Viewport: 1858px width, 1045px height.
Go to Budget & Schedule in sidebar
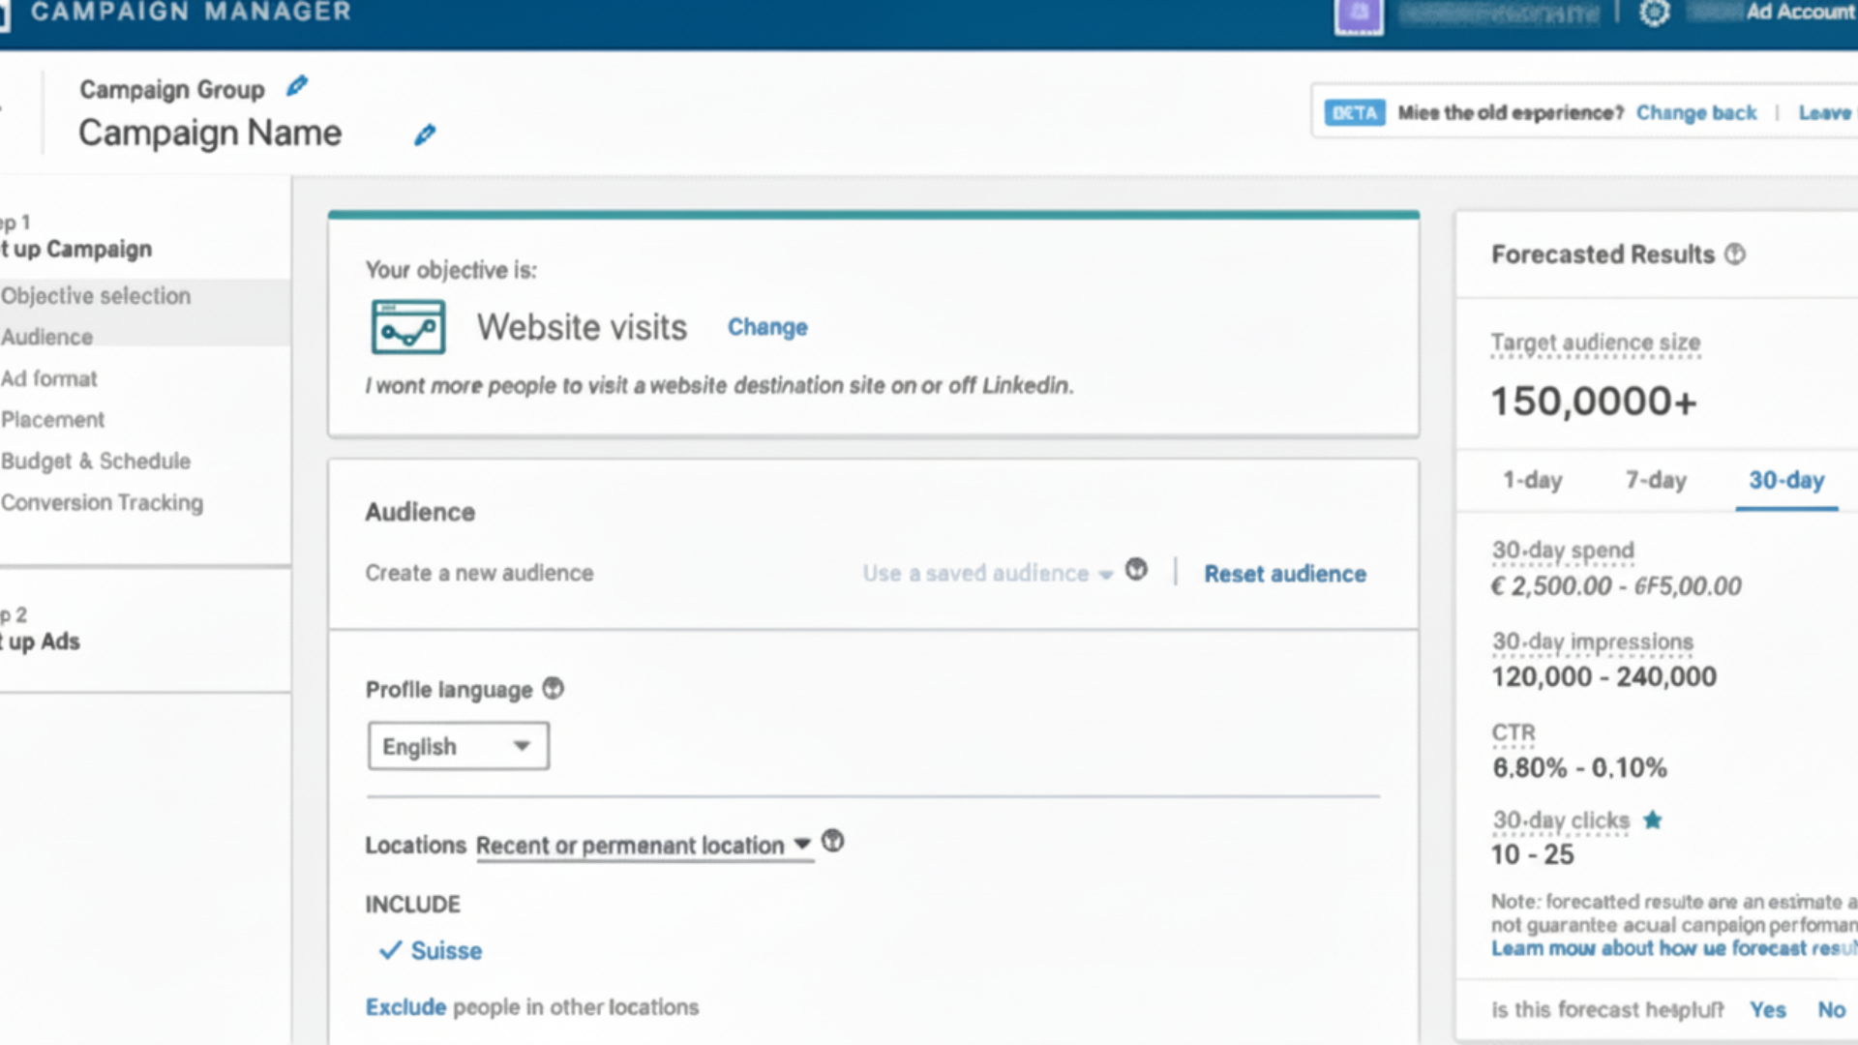pyautogui.click(x=96, y=462)
